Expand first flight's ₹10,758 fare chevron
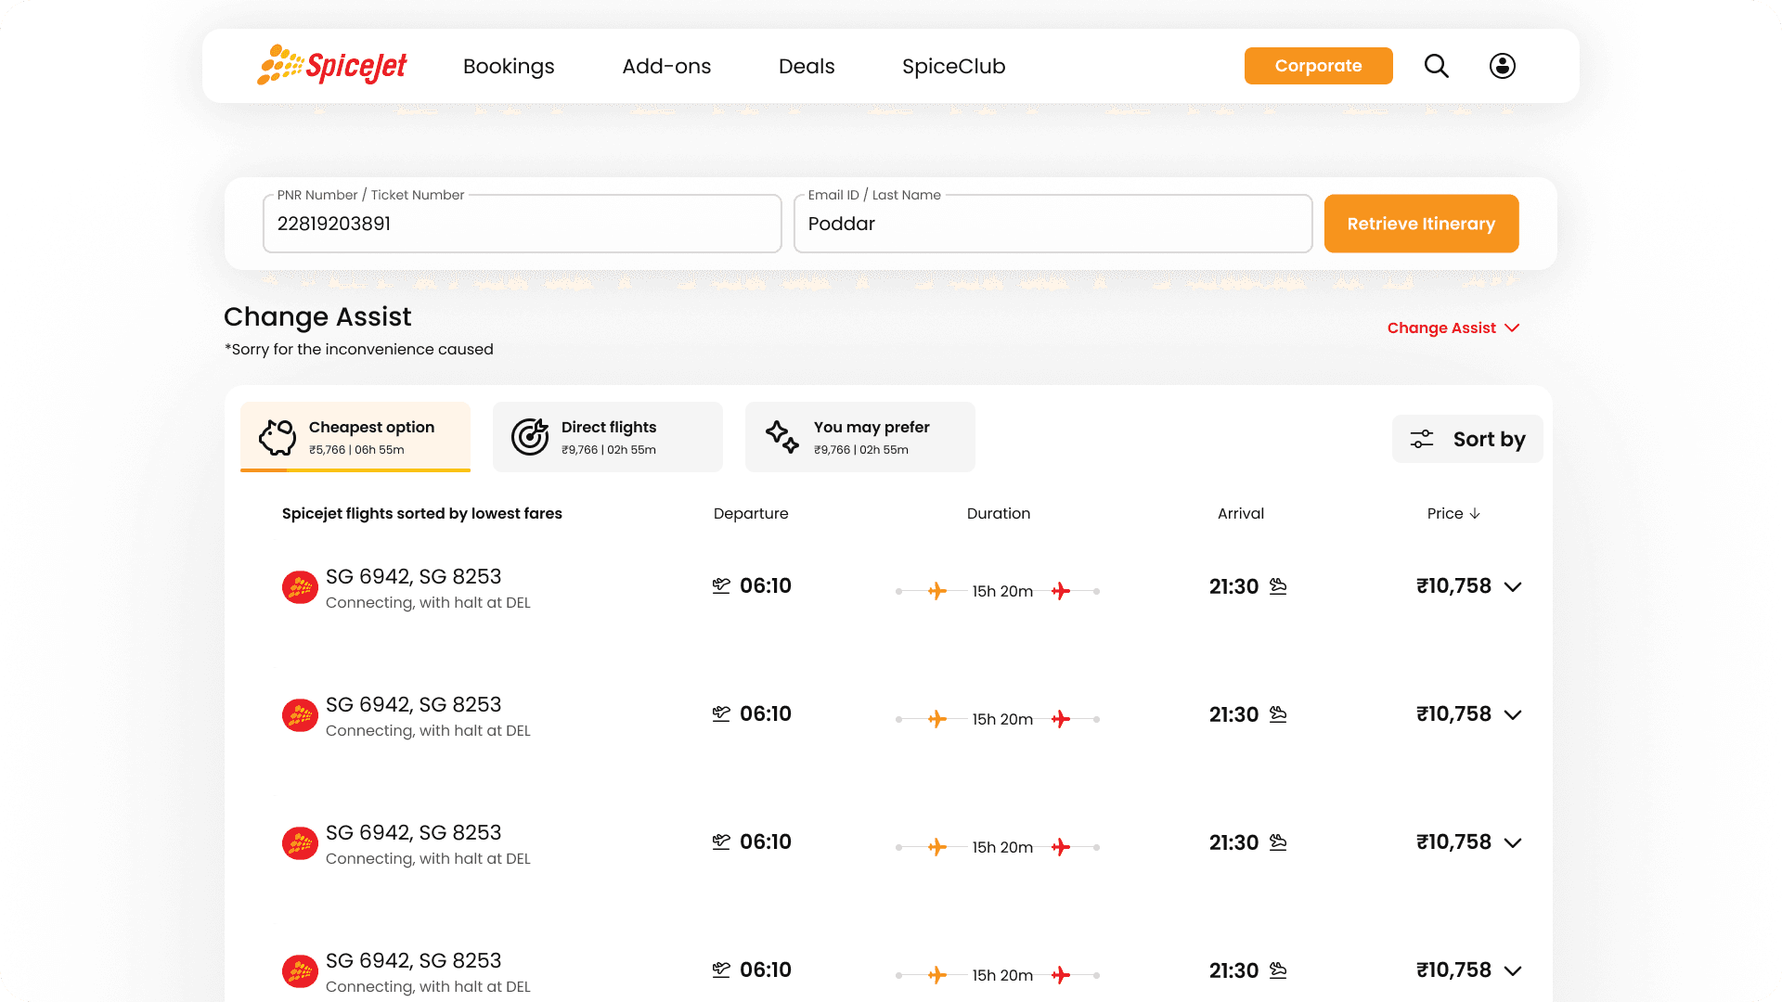The width and height of the screenshot is (1782, 1002). point(1513,587)
